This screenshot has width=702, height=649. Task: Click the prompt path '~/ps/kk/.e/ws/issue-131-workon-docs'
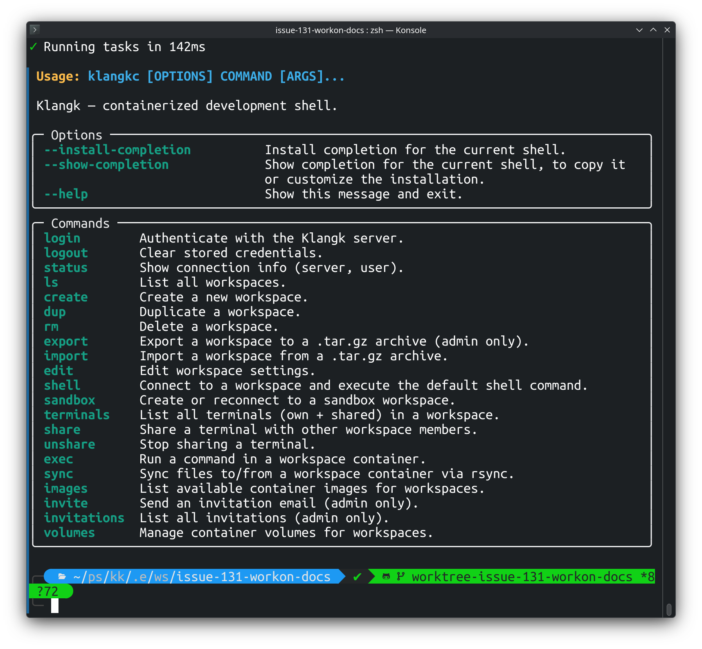202,577
